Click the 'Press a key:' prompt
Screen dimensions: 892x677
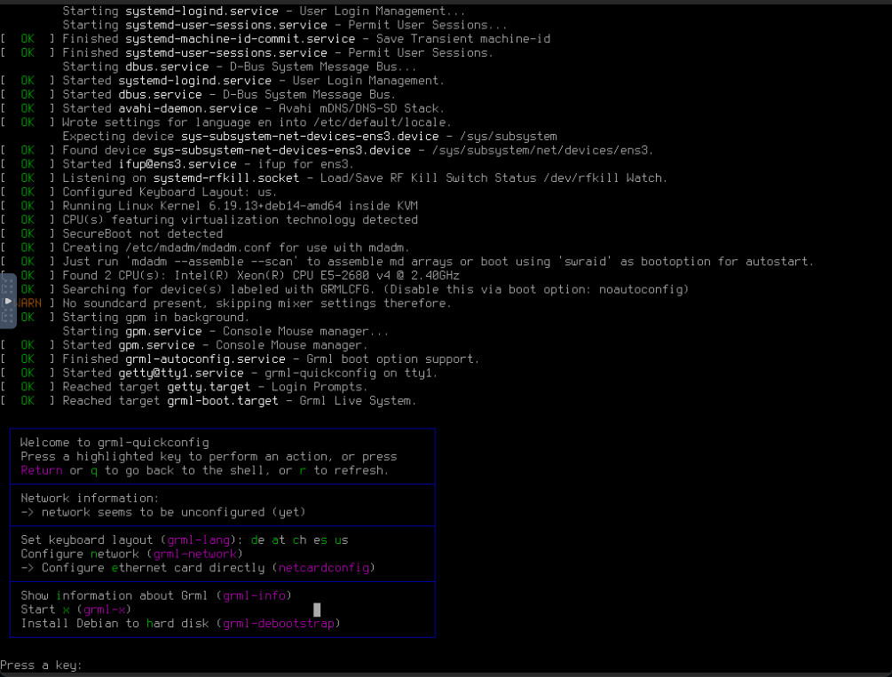click(x=42, y=665)
